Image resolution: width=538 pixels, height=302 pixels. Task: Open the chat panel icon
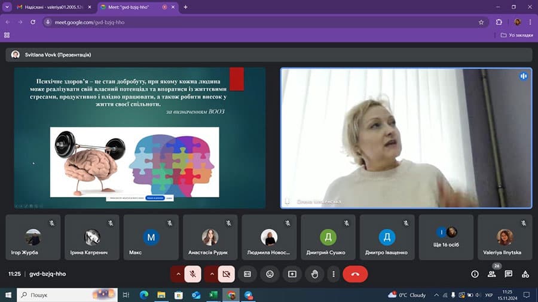click(508, 274)
